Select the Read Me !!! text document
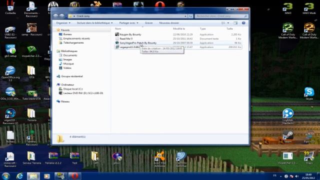This screenshot has height=180, width=320. pos(126,38)
